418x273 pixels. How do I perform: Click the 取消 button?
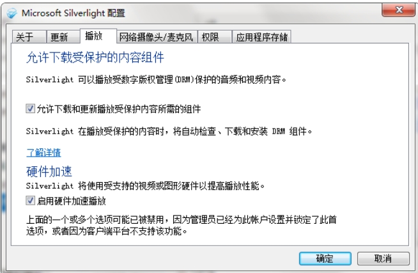[x=383, y=258]
